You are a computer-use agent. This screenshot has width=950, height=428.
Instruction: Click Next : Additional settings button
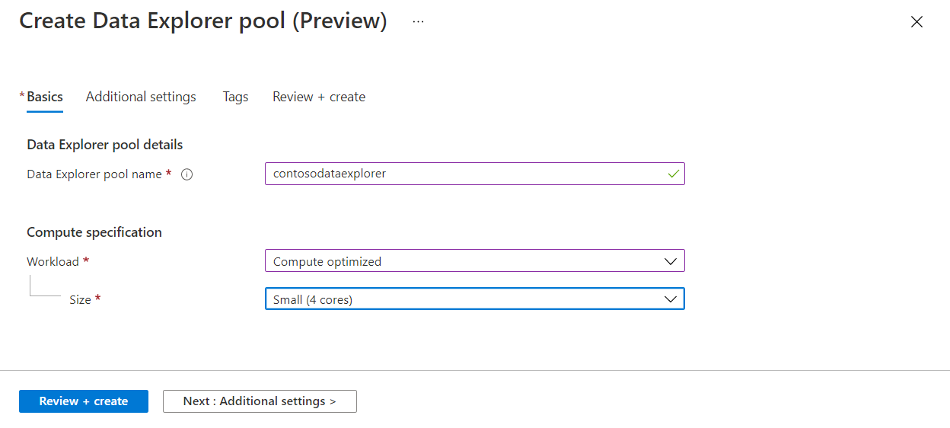(260, 401)
